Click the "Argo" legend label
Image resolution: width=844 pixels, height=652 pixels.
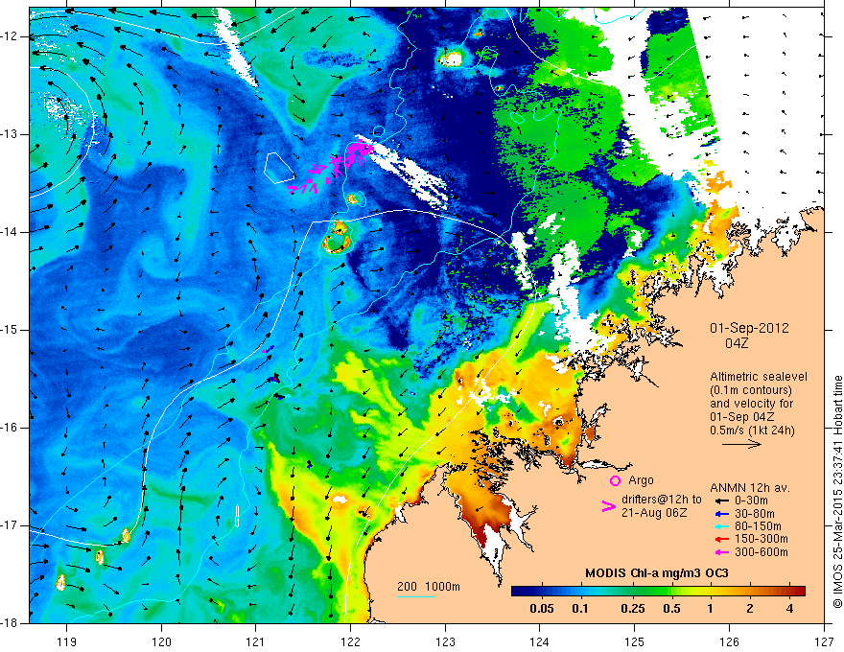click(641, 480)
